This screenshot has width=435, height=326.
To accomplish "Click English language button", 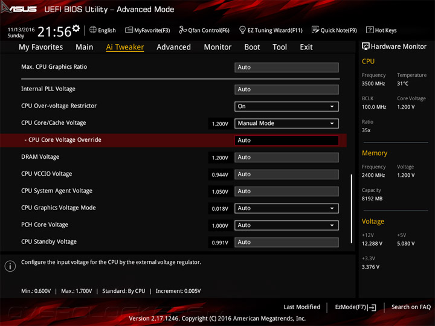I will [x=102, y=30].
